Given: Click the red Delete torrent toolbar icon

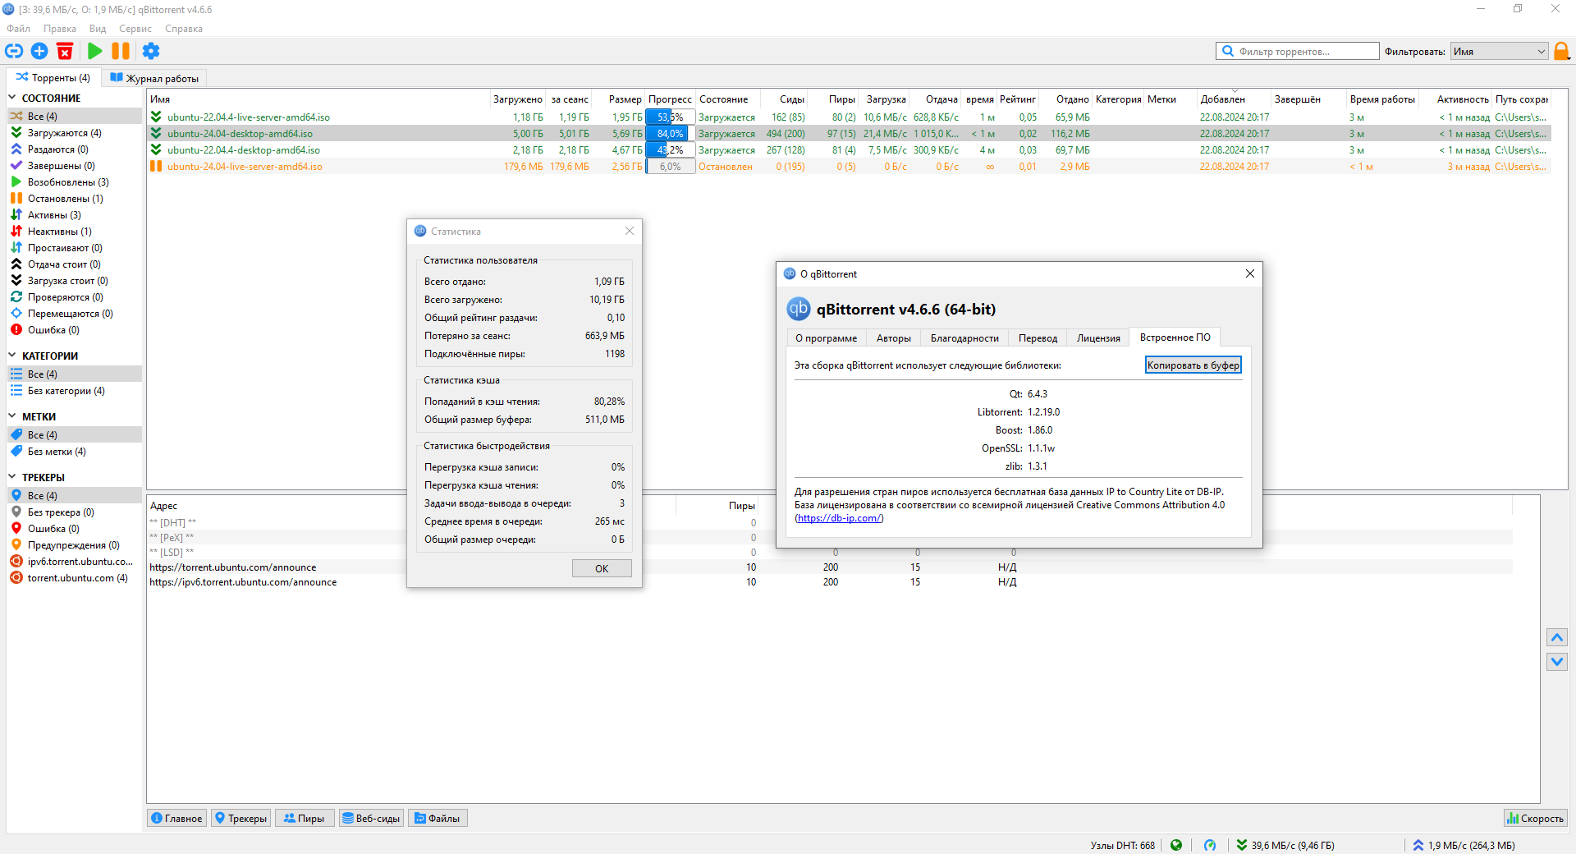Looking at the screenshot, I should (x=65, y=51).
